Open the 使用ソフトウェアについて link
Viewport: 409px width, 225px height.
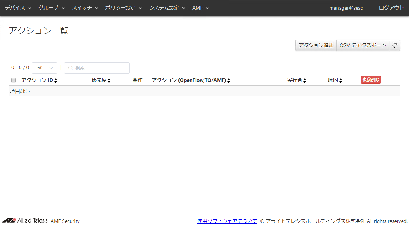(x=227, y=221)
